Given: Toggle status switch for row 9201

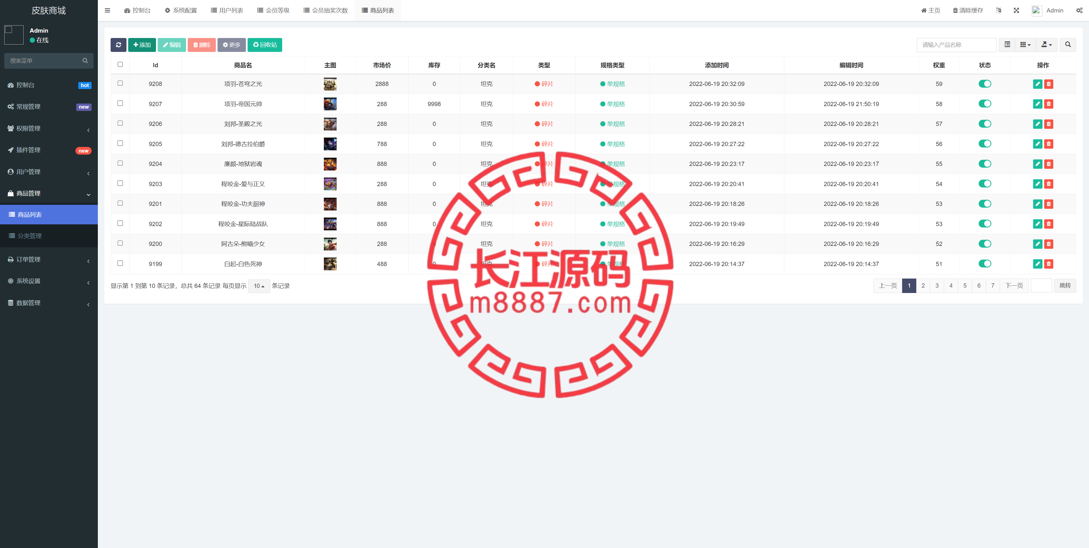Looking at the screenshot, I should click(985, 204).
